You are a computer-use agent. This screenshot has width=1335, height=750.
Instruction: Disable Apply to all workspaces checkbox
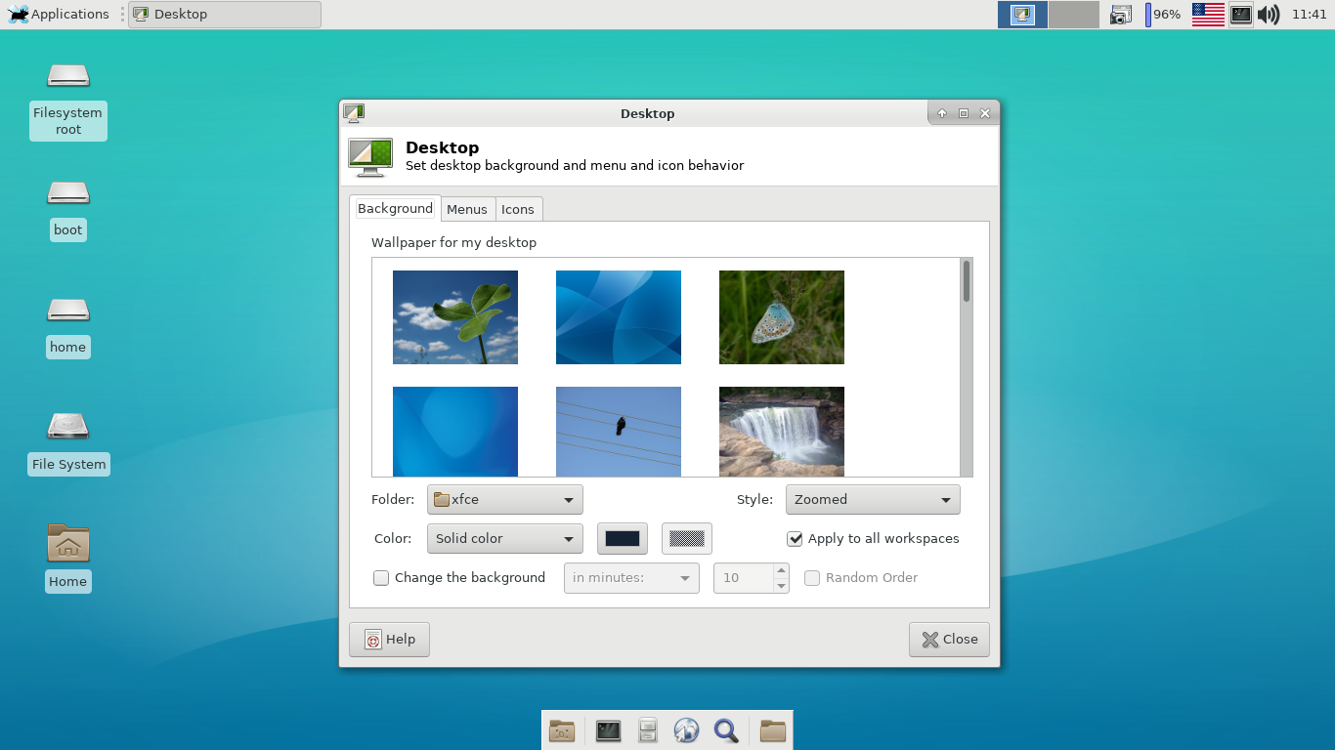click(795, 539)
